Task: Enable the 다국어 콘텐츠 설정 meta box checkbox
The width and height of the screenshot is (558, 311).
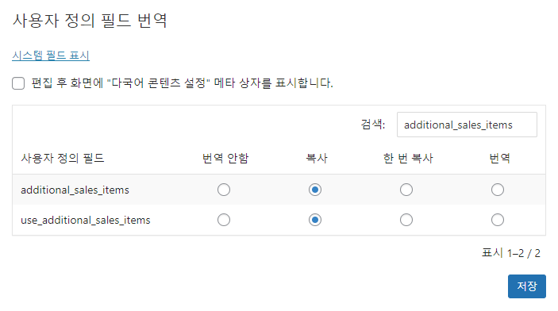Action: coord(18,83)
